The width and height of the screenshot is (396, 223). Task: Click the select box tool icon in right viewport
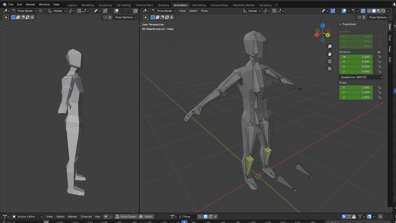point(146,17)
